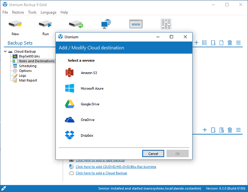Open the Help menu
Viewport: 248px width, 192px height.
click(64, 12)
